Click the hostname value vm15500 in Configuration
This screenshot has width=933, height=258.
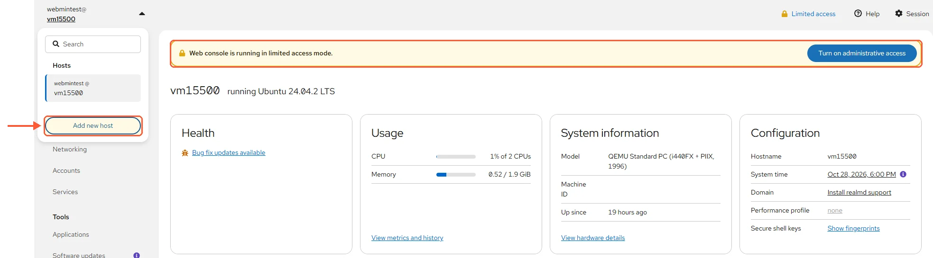tap(842, 156)
